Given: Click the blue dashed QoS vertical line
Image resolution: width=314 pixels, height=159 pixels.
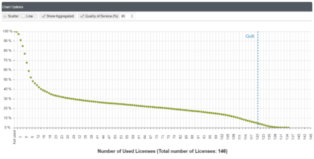Looking at the screenshot, I should coord(258,79).
